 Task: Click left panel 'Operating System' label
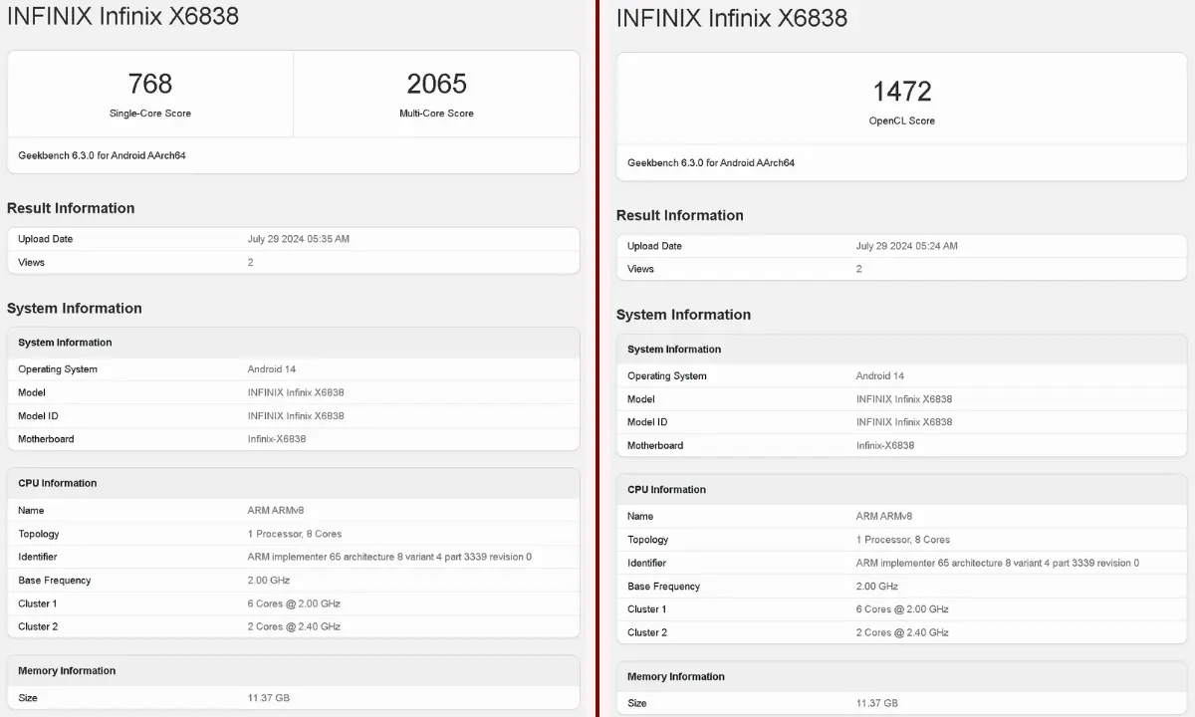[58, 369]
